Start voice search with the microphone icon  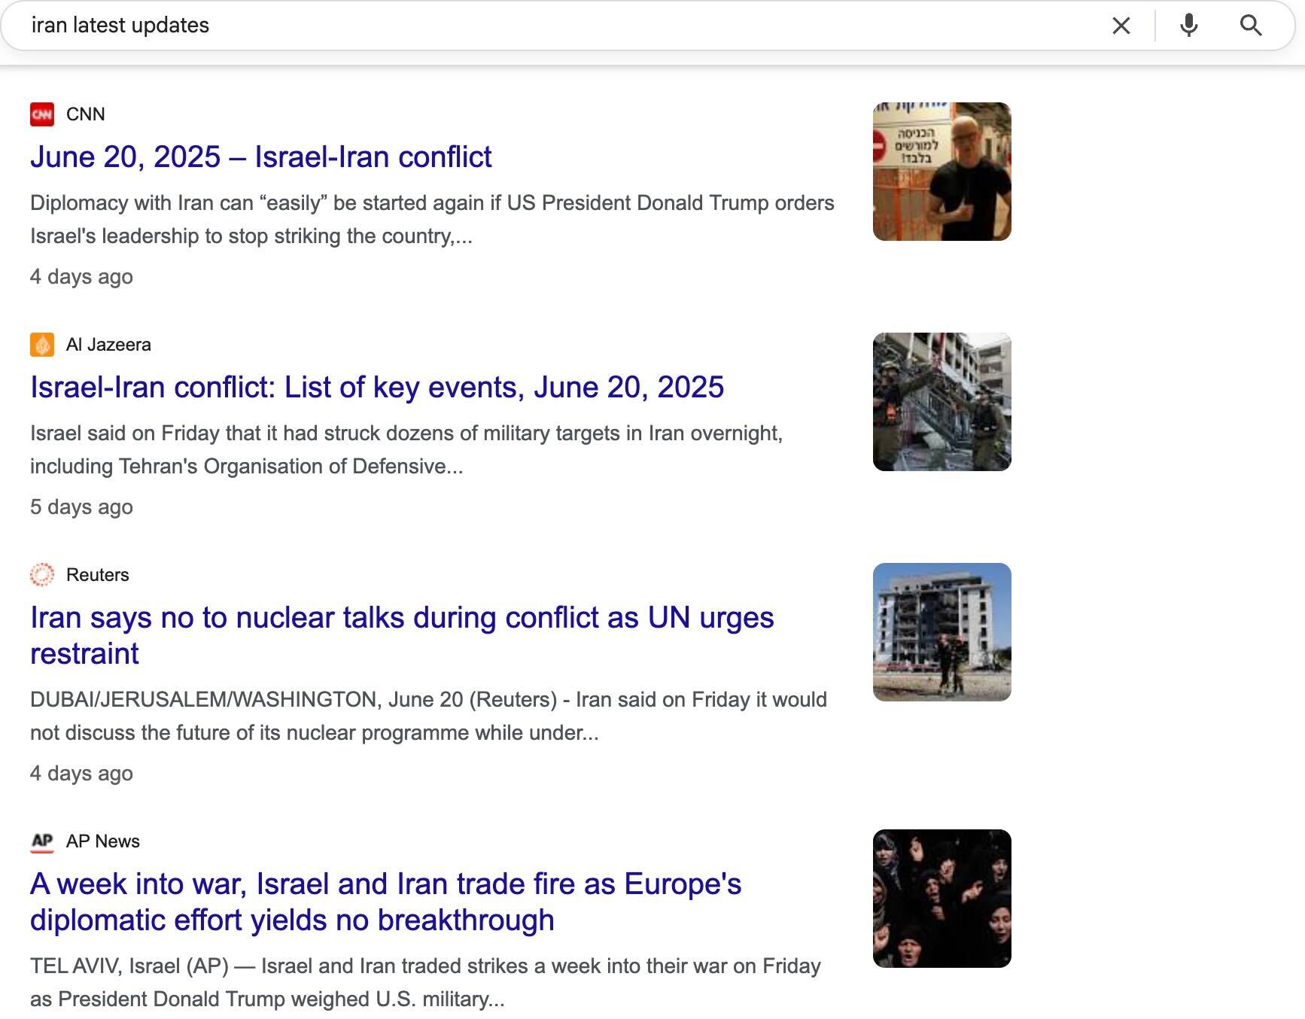point(1189,26)
